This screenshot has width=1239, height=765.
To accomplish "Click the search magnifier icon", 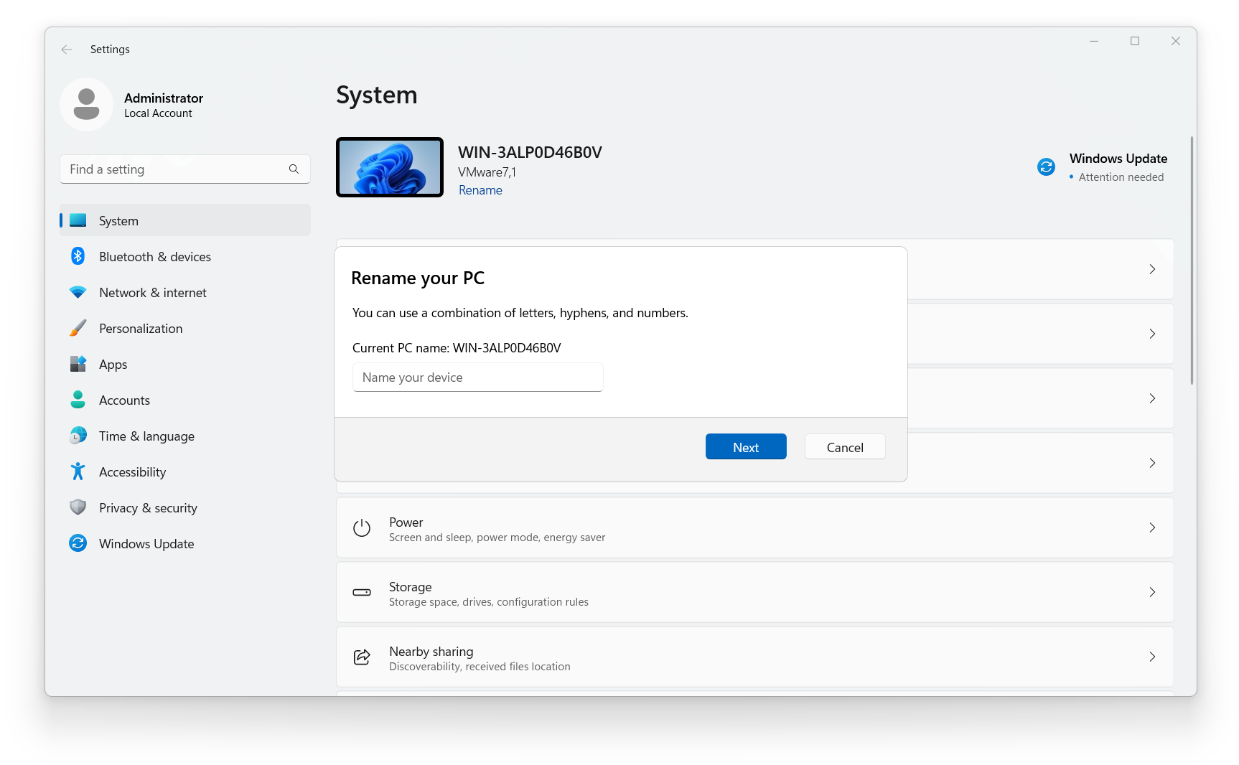I will coord(294,169).
